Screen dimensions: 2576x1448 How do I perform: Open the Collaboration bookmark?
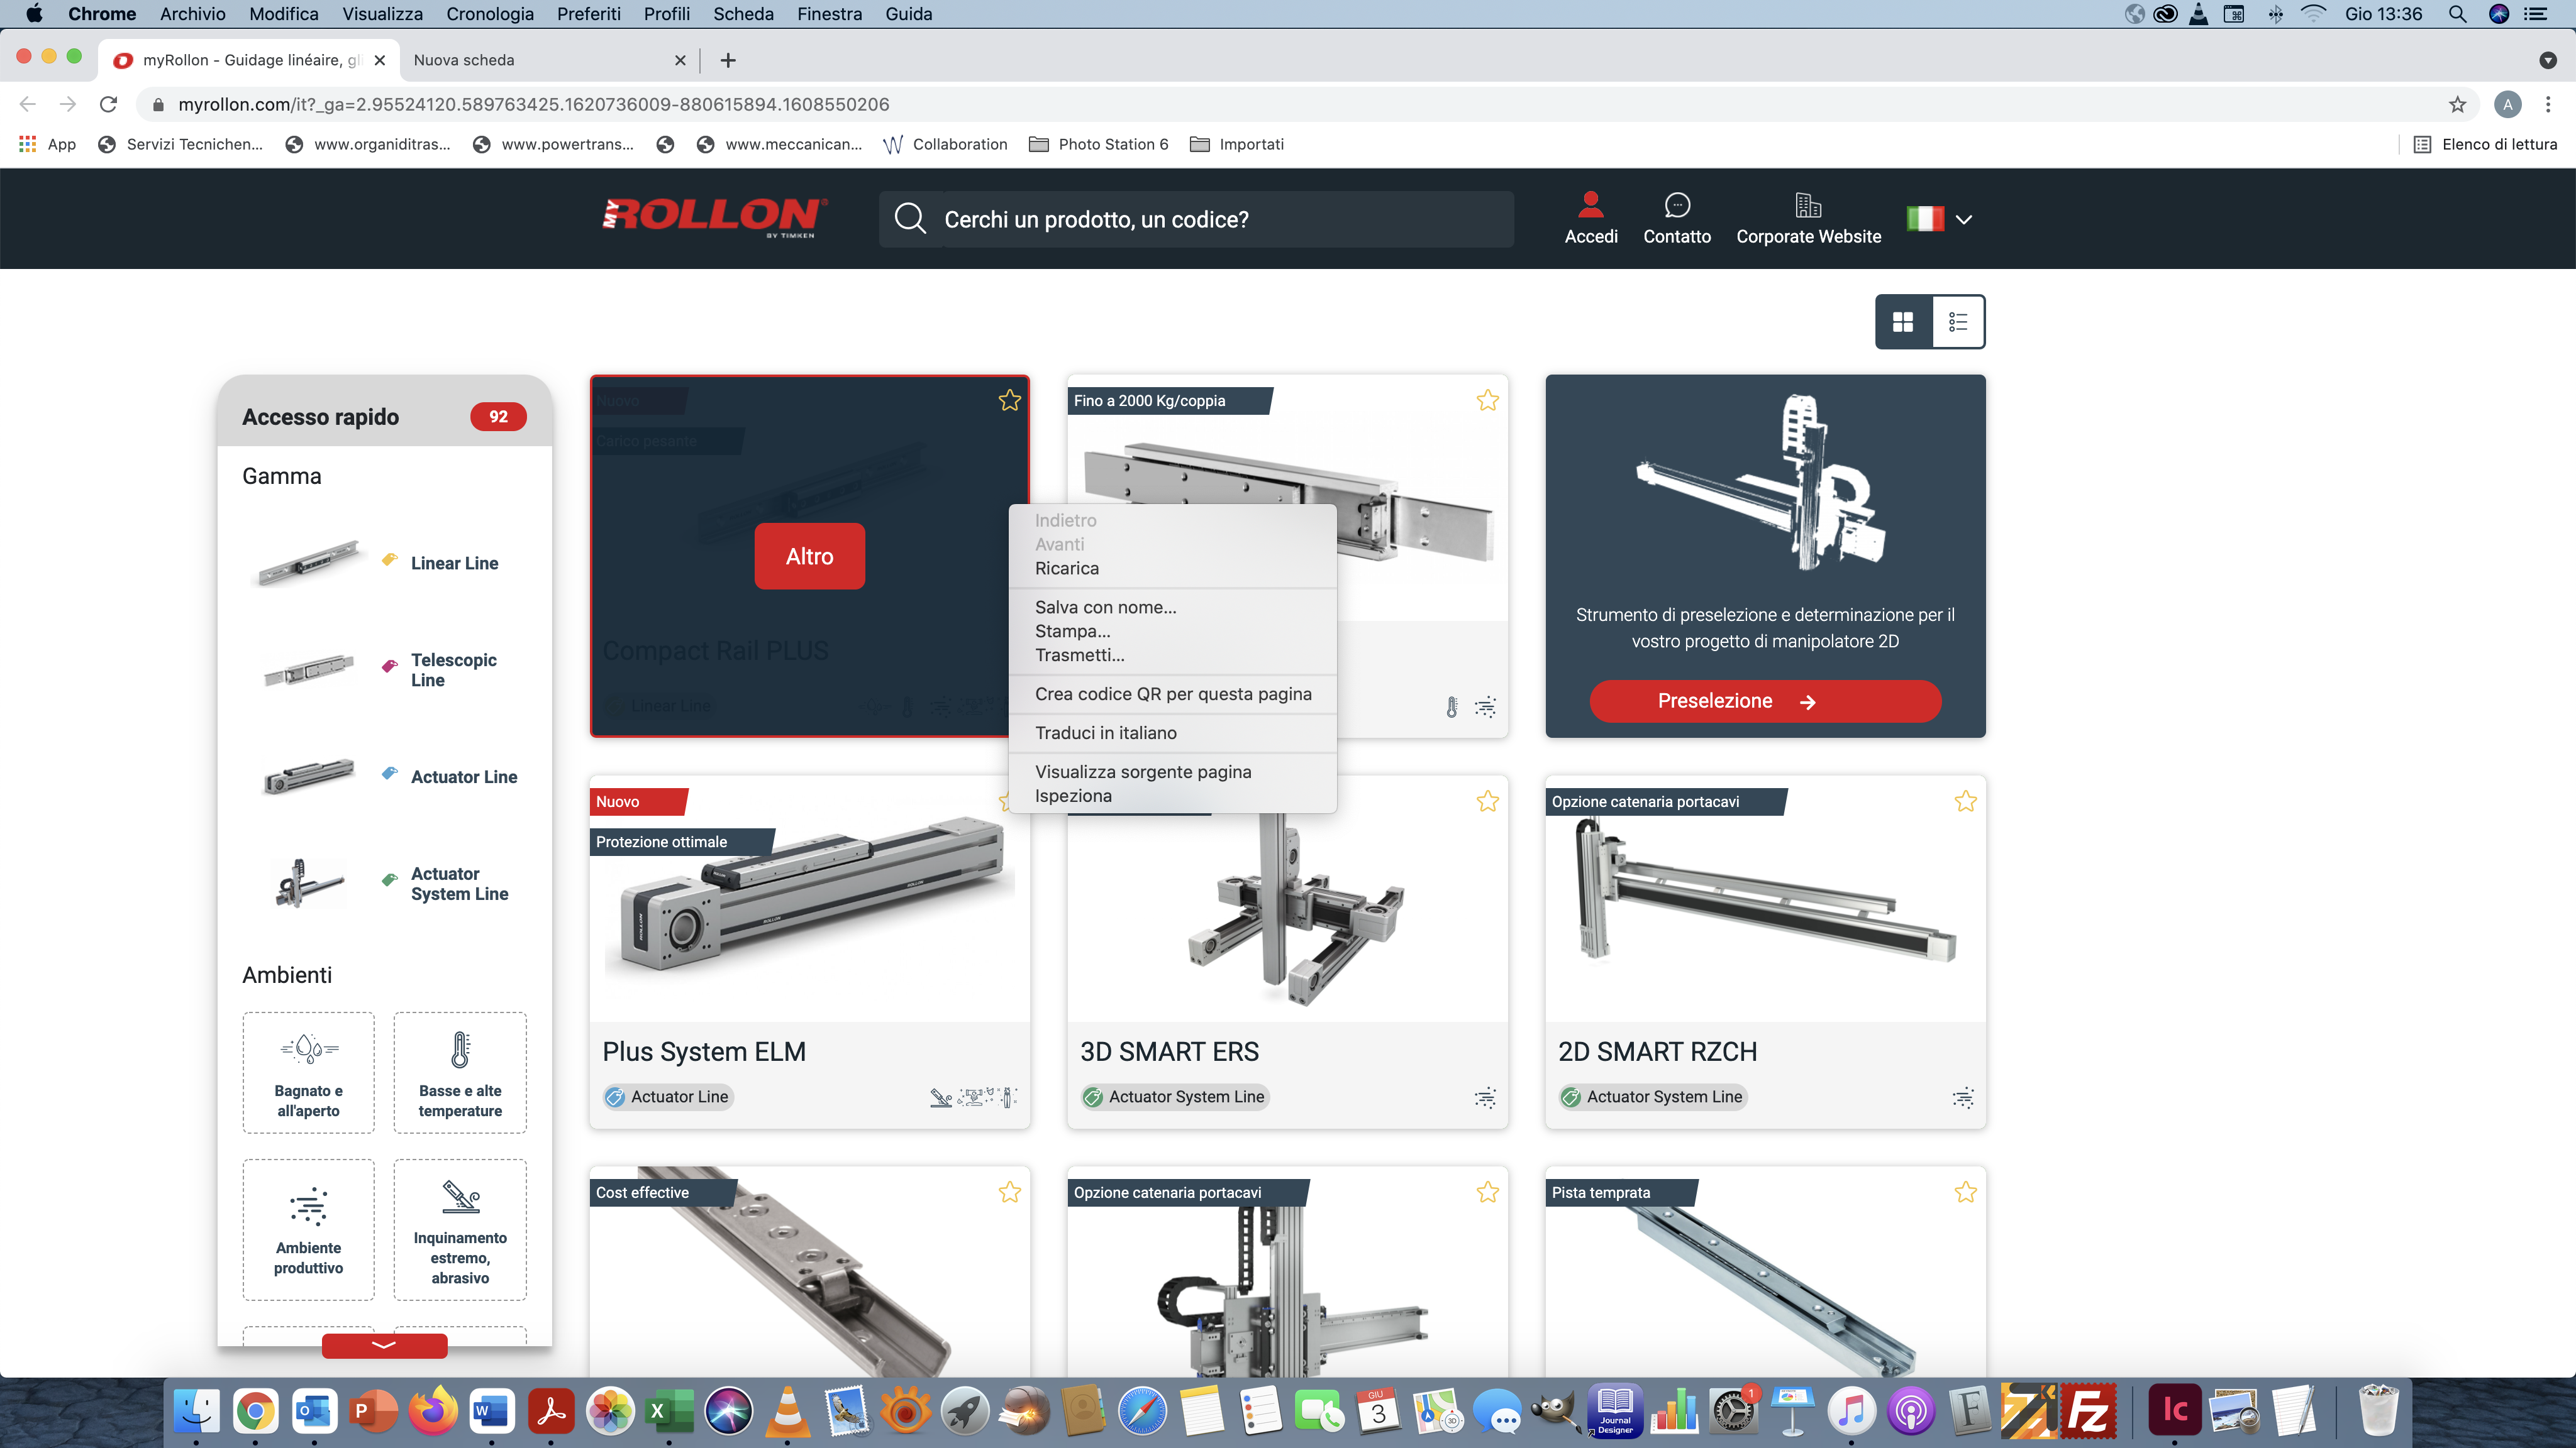(x=945, y=144)
